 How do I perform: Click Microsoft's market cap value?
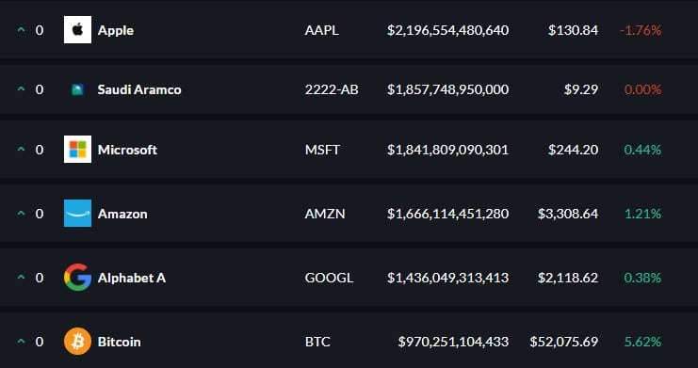click(447, 150)
